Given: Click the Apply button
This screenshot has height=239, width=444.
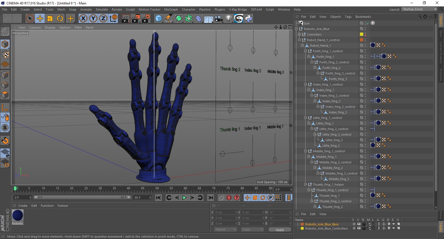Looking at the screenshot, I should tap(280, 230).
